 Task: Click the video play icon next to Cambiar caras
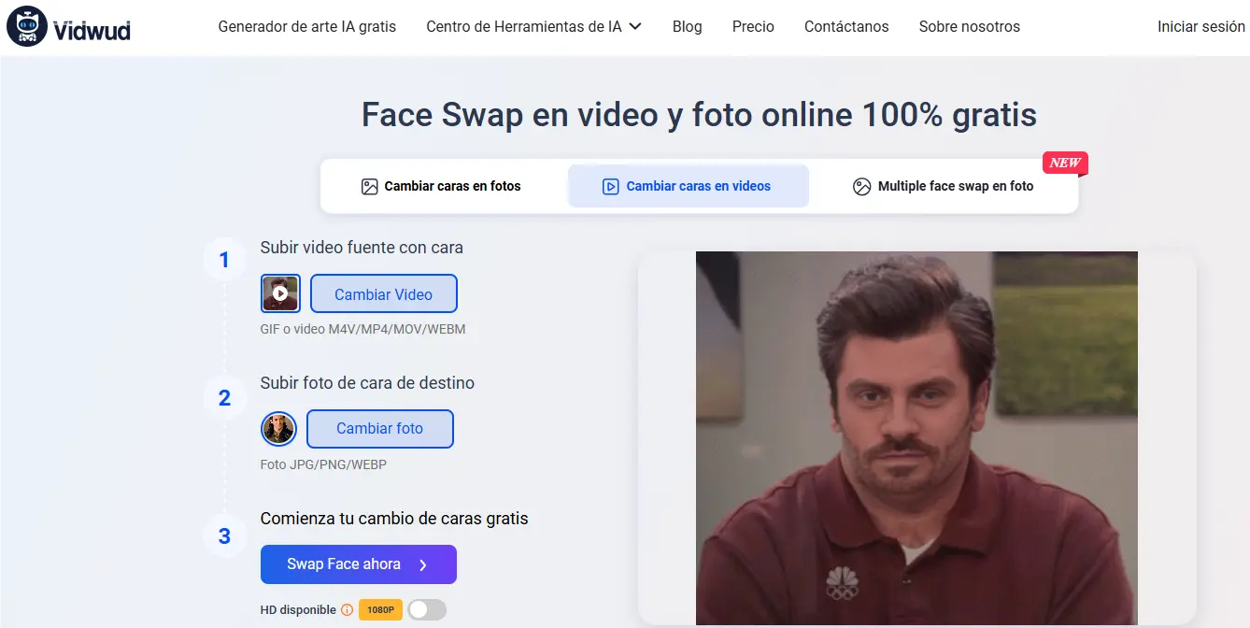[x=610, y=186]
